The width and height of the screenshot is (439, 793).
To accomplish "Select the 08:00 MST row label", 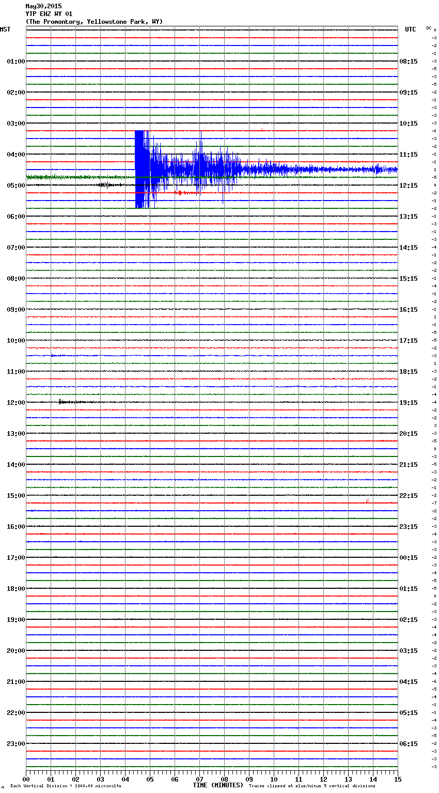I will 16,279.
